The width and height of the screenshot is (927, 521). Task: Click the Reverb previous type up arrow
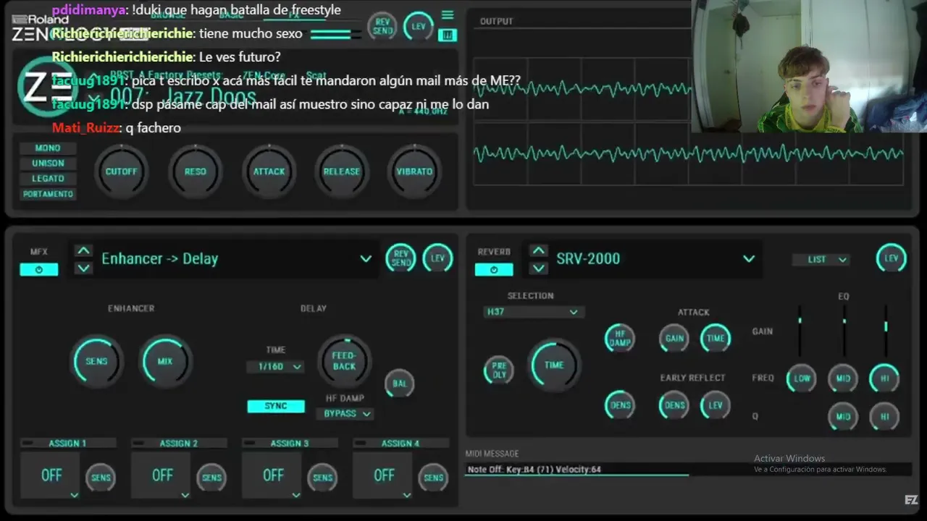coord(538,251)
